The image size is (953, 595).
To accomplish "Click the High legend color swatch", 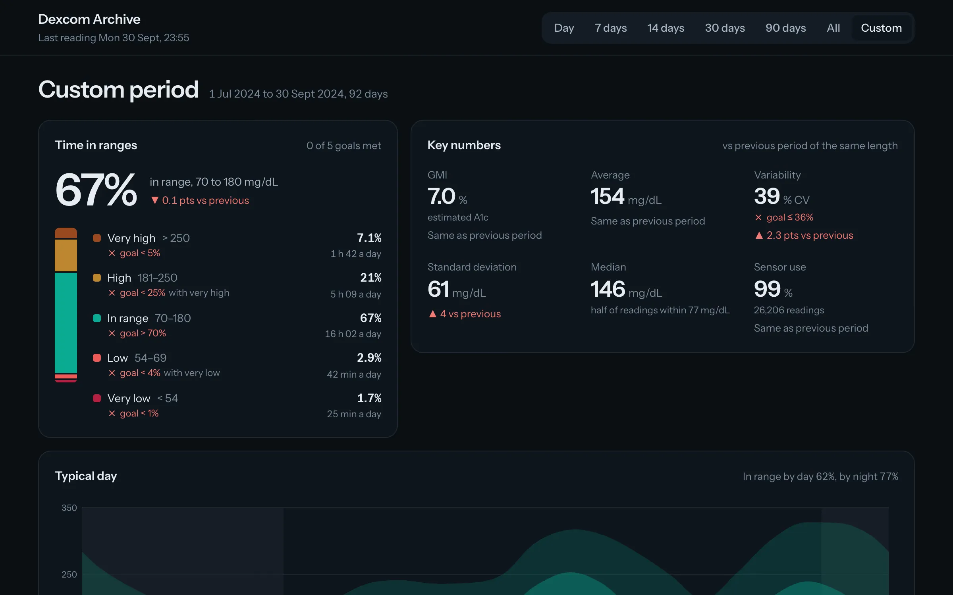I will click(97, 278).
